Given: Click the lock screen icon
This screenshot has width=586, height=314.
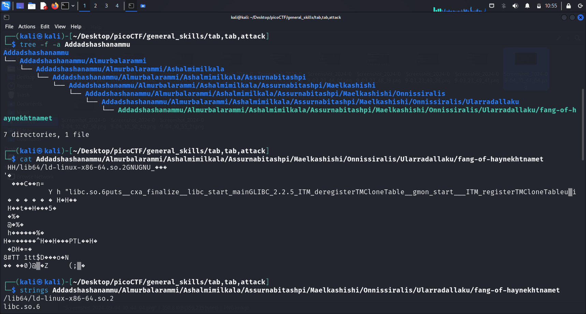Looking at the screenshot, I should (x=568, y=6).
